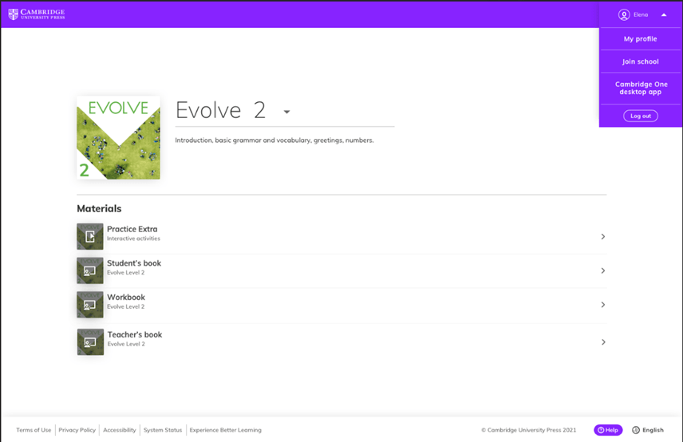Open the Student's book title
The width and height of the screenshot is (683, 442).
pyautogui.click(x=134, y=263)
